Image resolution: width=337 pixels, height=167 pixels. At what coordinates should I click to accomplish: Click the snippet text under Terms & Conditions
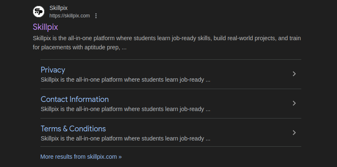point(125,138)
